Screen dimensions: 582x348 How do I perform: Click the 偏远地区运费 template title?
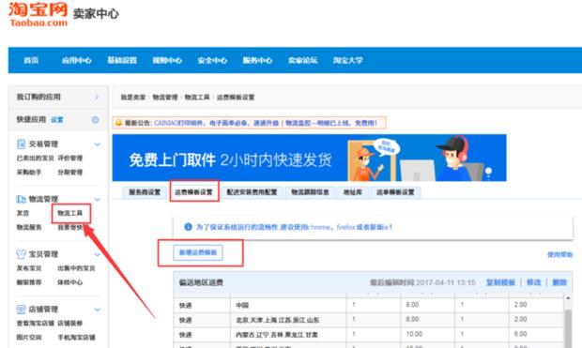tap(201, 282)
